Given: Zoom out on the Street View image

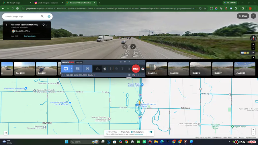Looking at the screenshot, I should pos(253,48).
